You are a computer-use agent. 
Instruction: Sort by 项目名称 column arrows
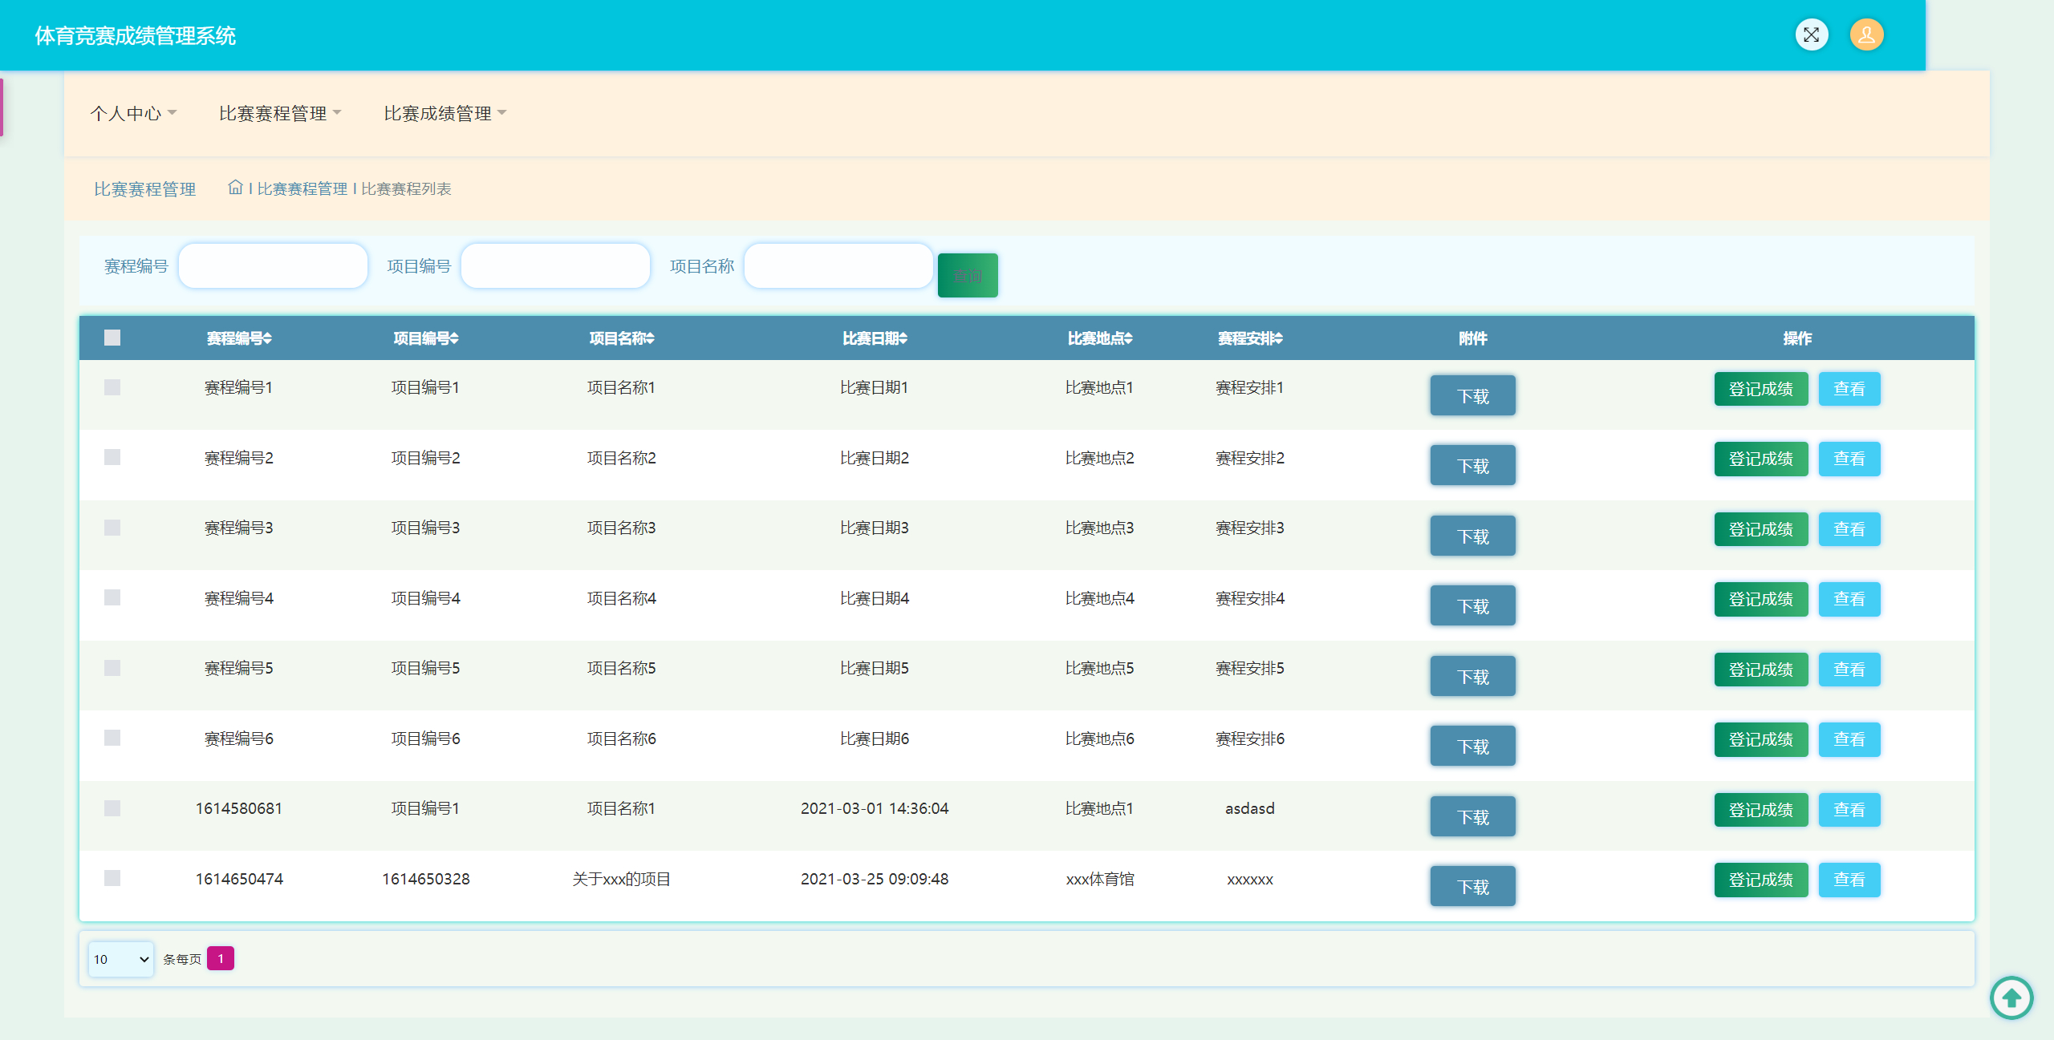tap(651, 338)
